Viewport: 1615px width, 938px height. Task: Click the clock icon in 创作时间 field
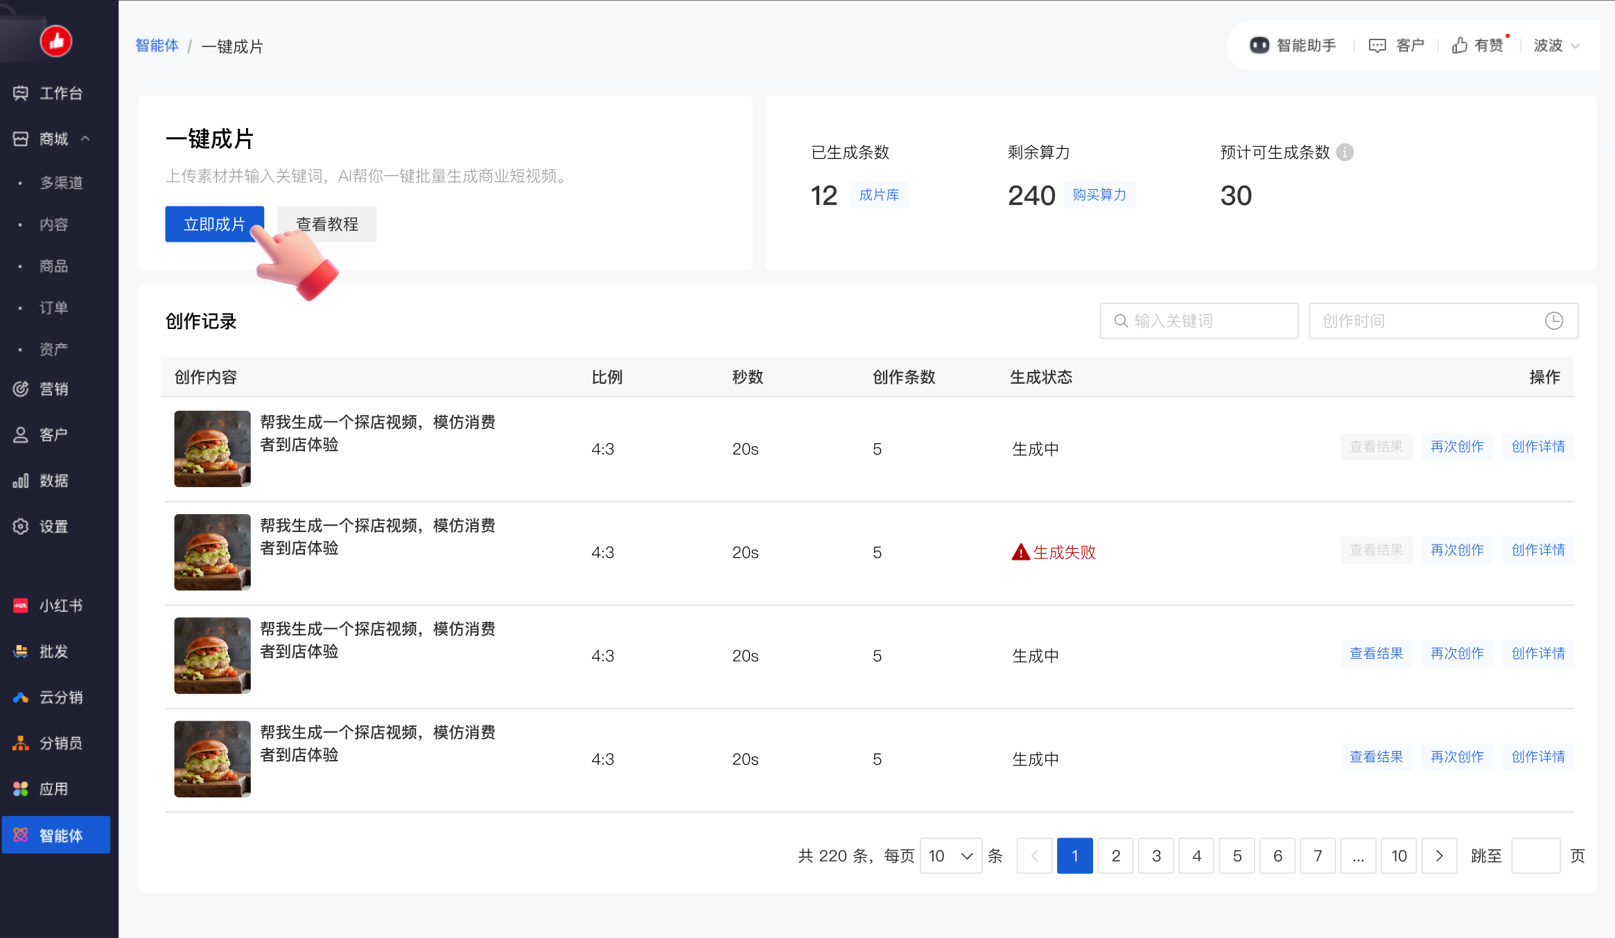(x=1554, y=321)
